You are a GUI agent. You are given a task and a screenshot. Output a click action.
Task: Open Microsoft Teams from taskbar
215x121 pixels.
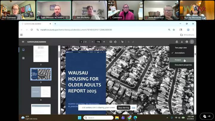click(x=123, y=118)
